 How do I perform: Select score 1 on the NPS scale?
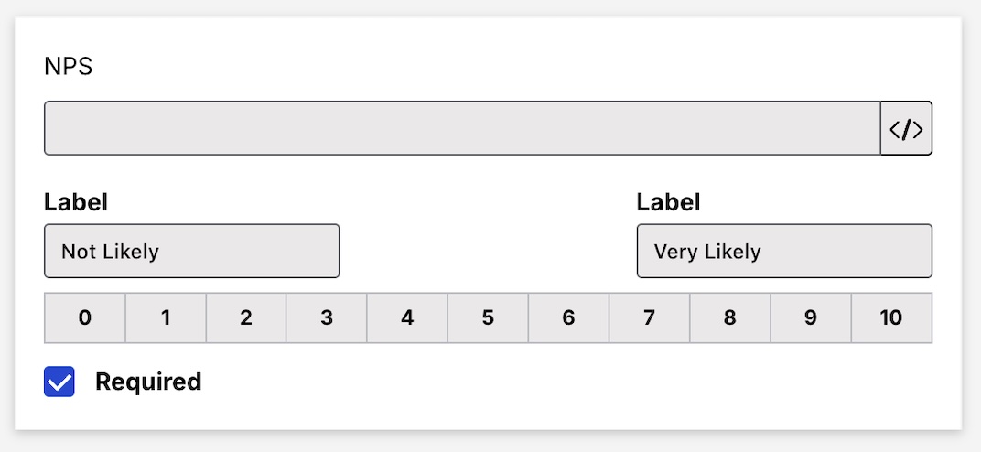coord(166,318)
